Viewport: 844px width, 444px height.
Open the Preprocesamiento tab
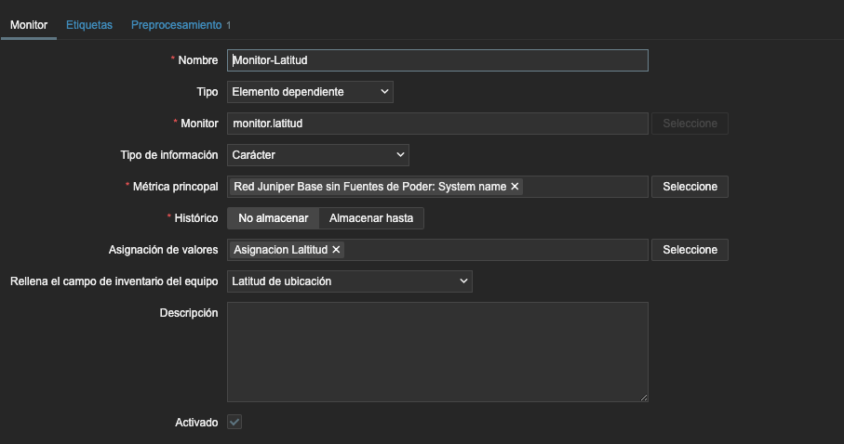tap(181, 25)
